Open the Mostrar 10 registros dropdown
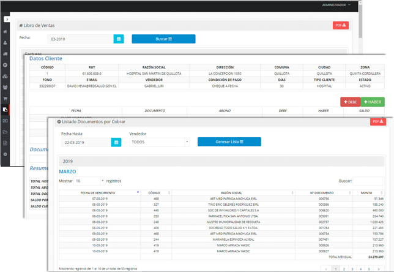Viewport: 394px width, 272px height. point(89,181)
